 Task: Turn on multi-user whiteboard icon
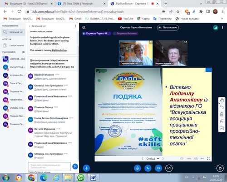point(222,121)
